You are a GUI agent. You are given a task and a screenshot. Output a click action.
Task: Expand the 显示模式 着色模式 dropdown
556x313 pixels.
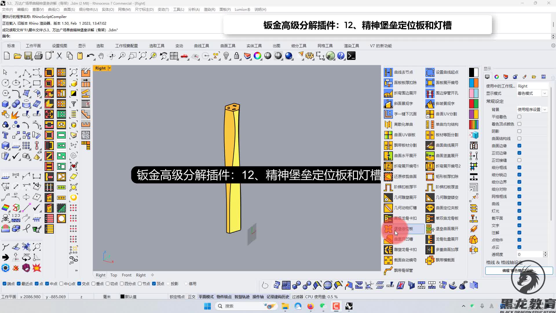click(544, 93)
